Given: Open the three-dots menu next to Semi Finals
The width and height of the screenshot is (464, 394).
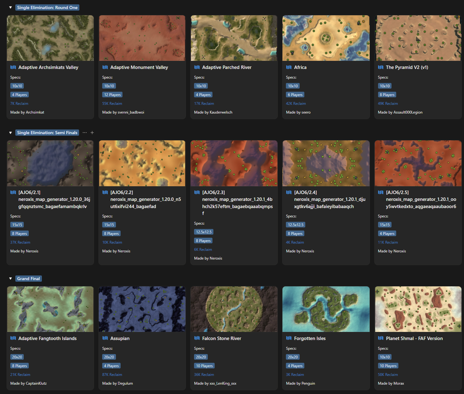Looking at the screenshot, I should point(85,133).
